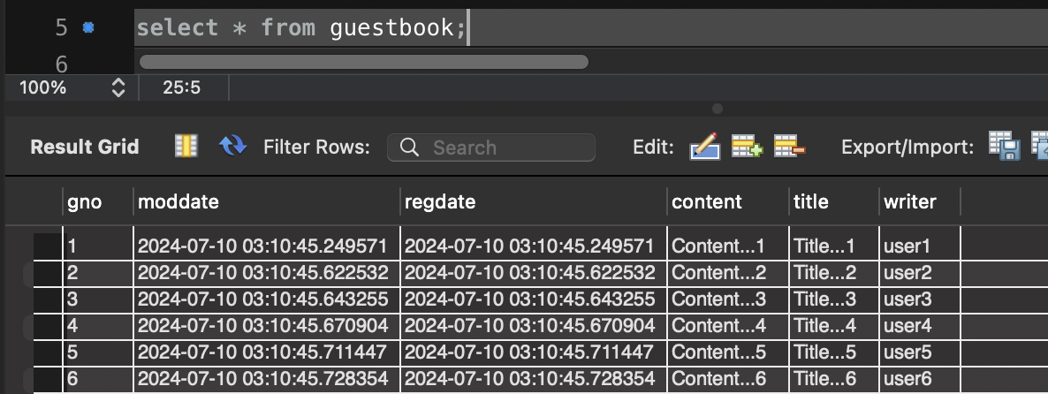Select the Title...2 cell
Viewport: 1048px width, 394px height.
click(x=834, y=272)
